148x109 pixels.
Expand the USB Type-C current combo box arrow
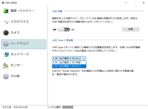(84, 59)
